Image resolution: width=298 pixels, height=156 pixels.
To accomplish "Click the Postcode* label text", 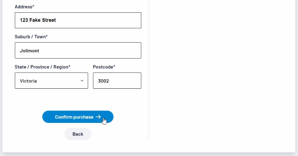I will tap(104, 67).
